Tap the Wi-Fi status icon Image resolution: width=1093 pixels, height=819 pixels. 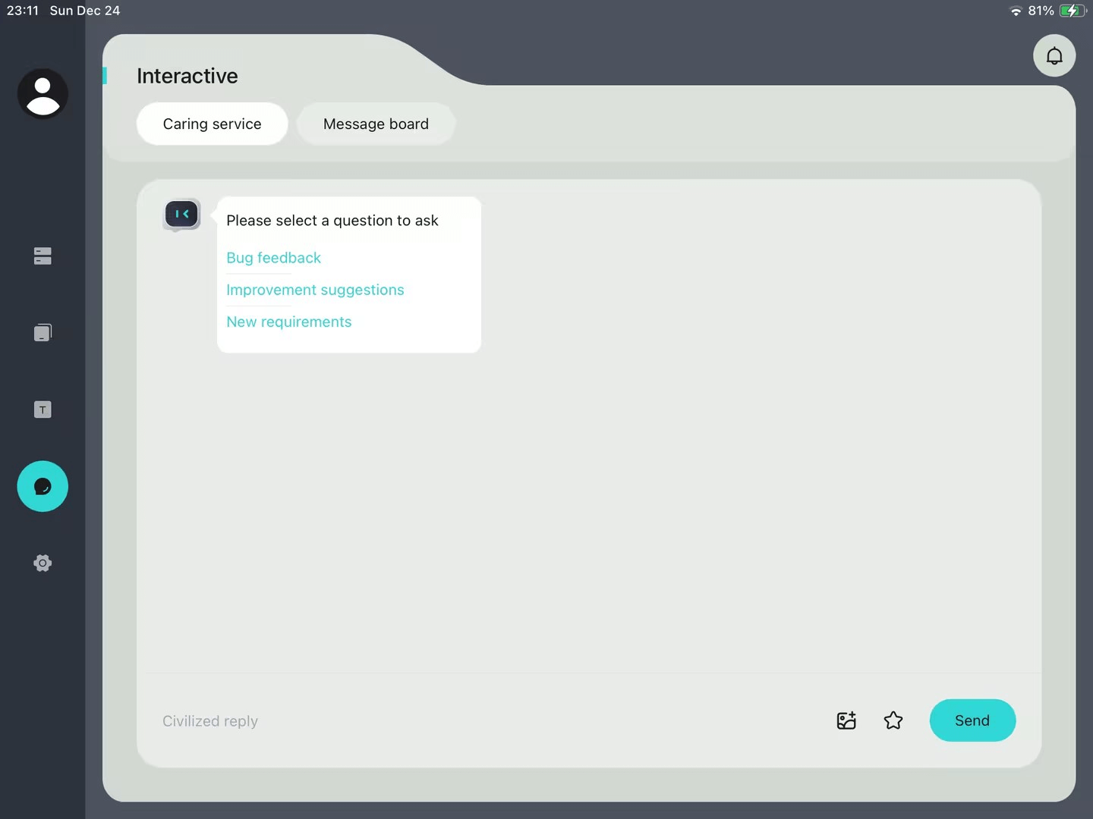tap(1016, 11)
